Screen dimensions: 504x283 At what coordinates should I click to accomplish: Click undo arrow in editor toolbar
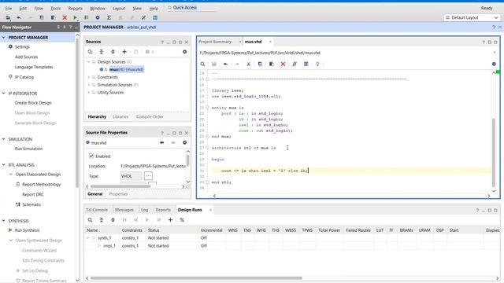(x=226, y=64)
